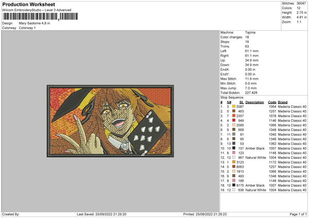Click the Colors value 12 in header
Screen dimensions: 309x218
coord(298,8)
